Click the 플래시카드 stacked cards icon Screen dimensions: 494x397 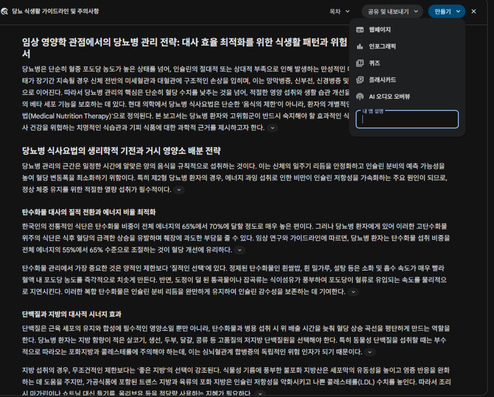pyautogui.click(x=359, y=80)
